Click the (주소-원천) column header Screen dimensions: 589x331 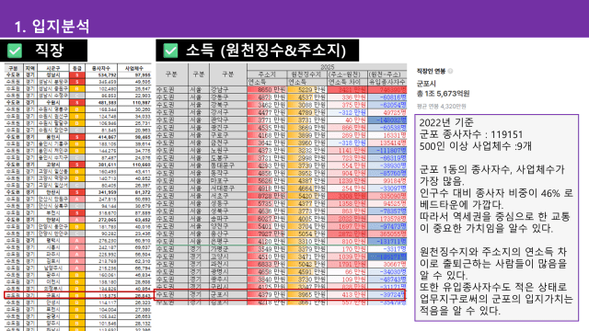point(347,74)
